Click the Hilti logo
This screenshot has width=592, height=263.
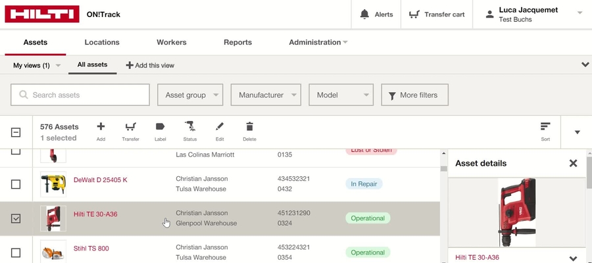[x=42, y=14]
